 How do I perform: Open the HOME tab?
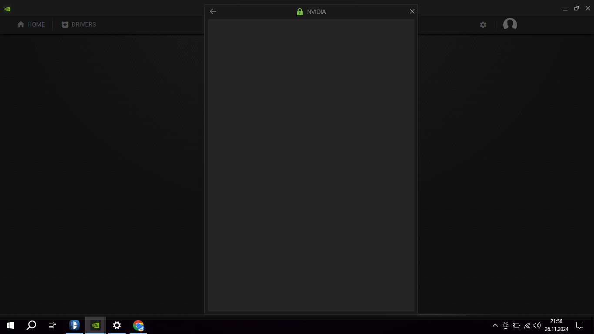click(x=31, y=24)
